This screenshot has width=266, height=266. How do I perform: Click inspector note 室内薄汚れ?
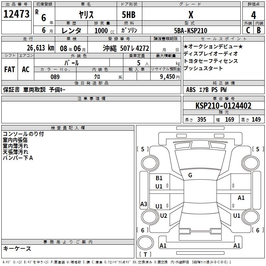click(x=15, y=146)
